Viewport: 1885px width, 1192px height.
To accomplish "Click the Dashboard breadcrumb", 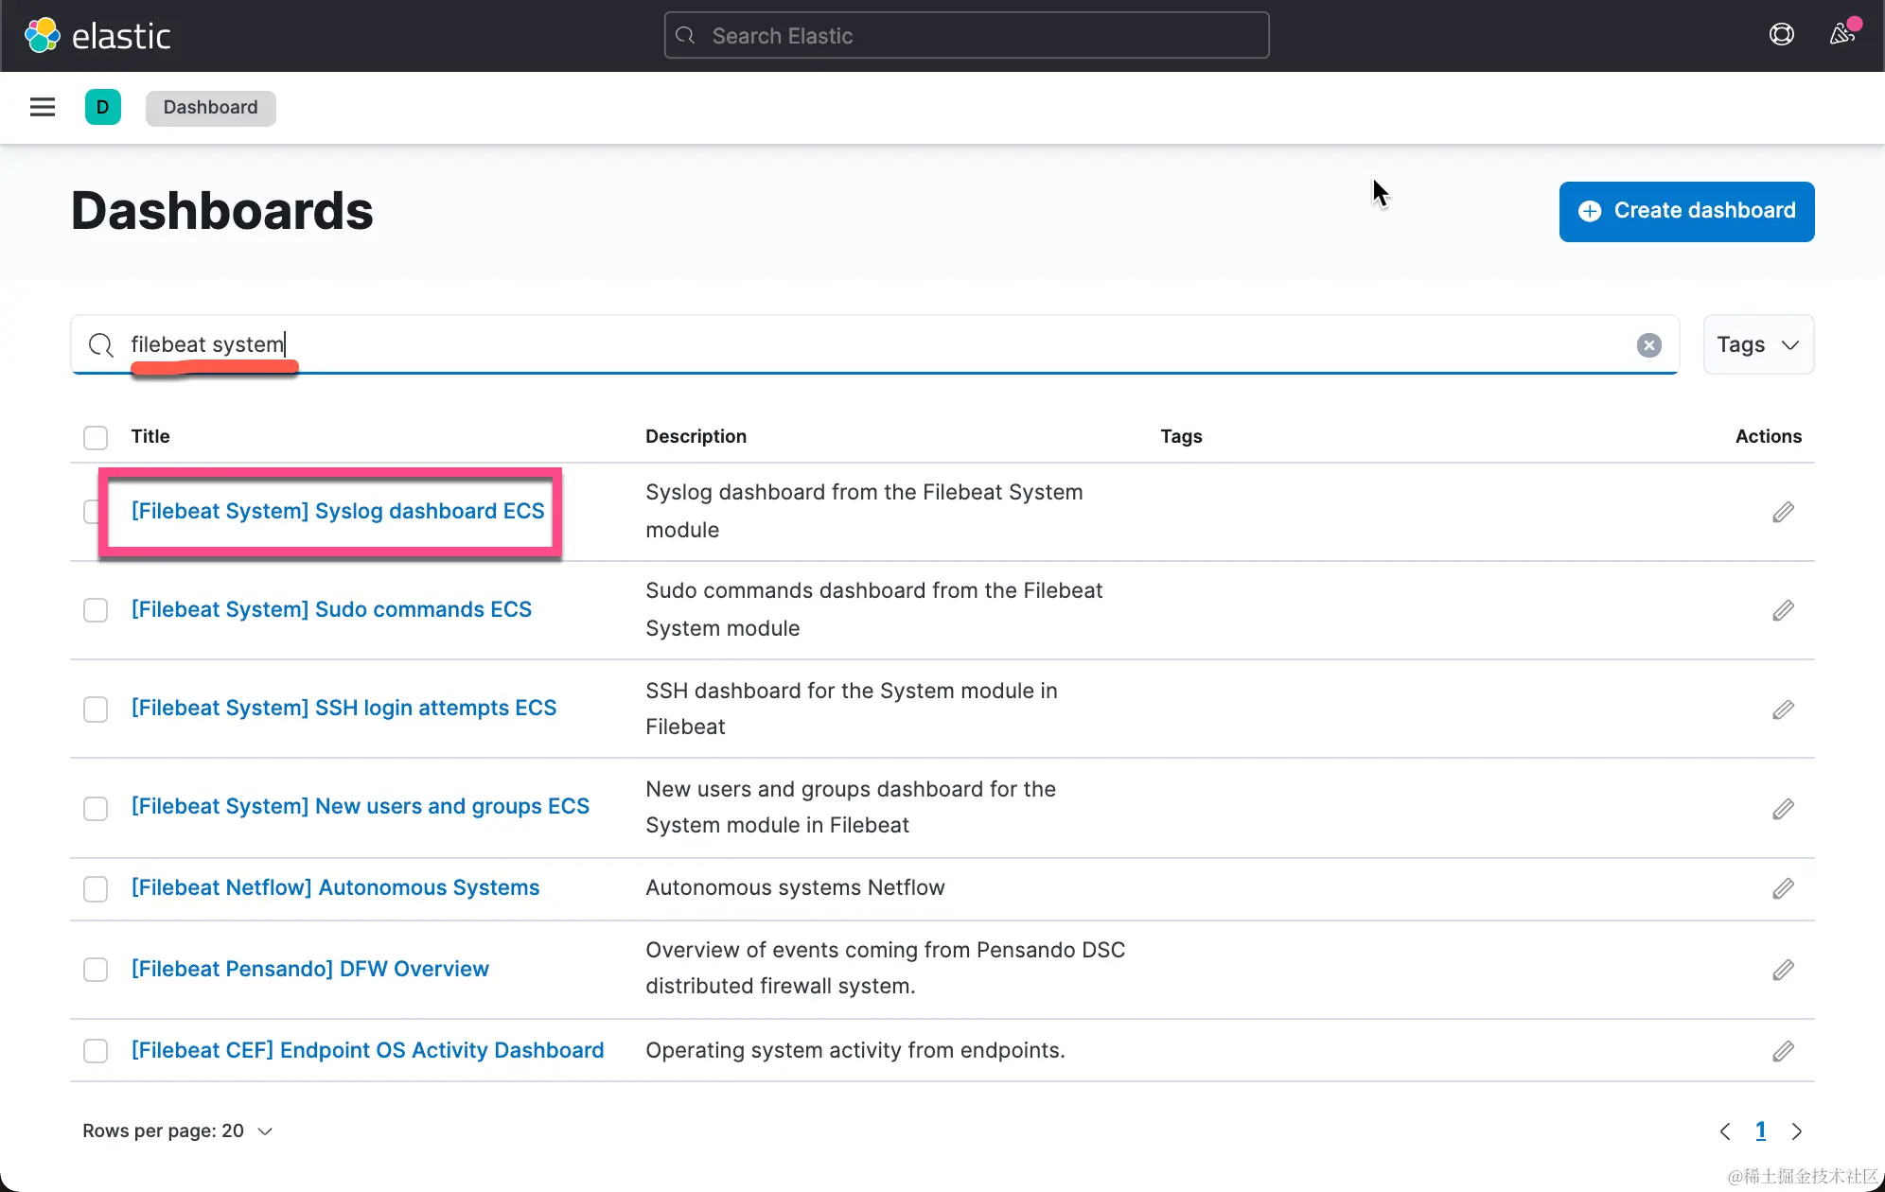I will click(x=210, y=108).
